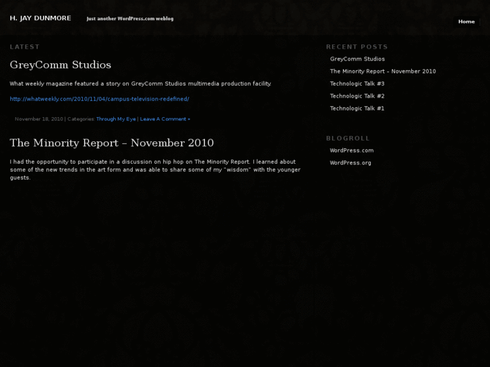490x367 pixels.
Task: Click the BLOGROLL sidebar heading
Action: pyautogui.click(x=348, y=138)
